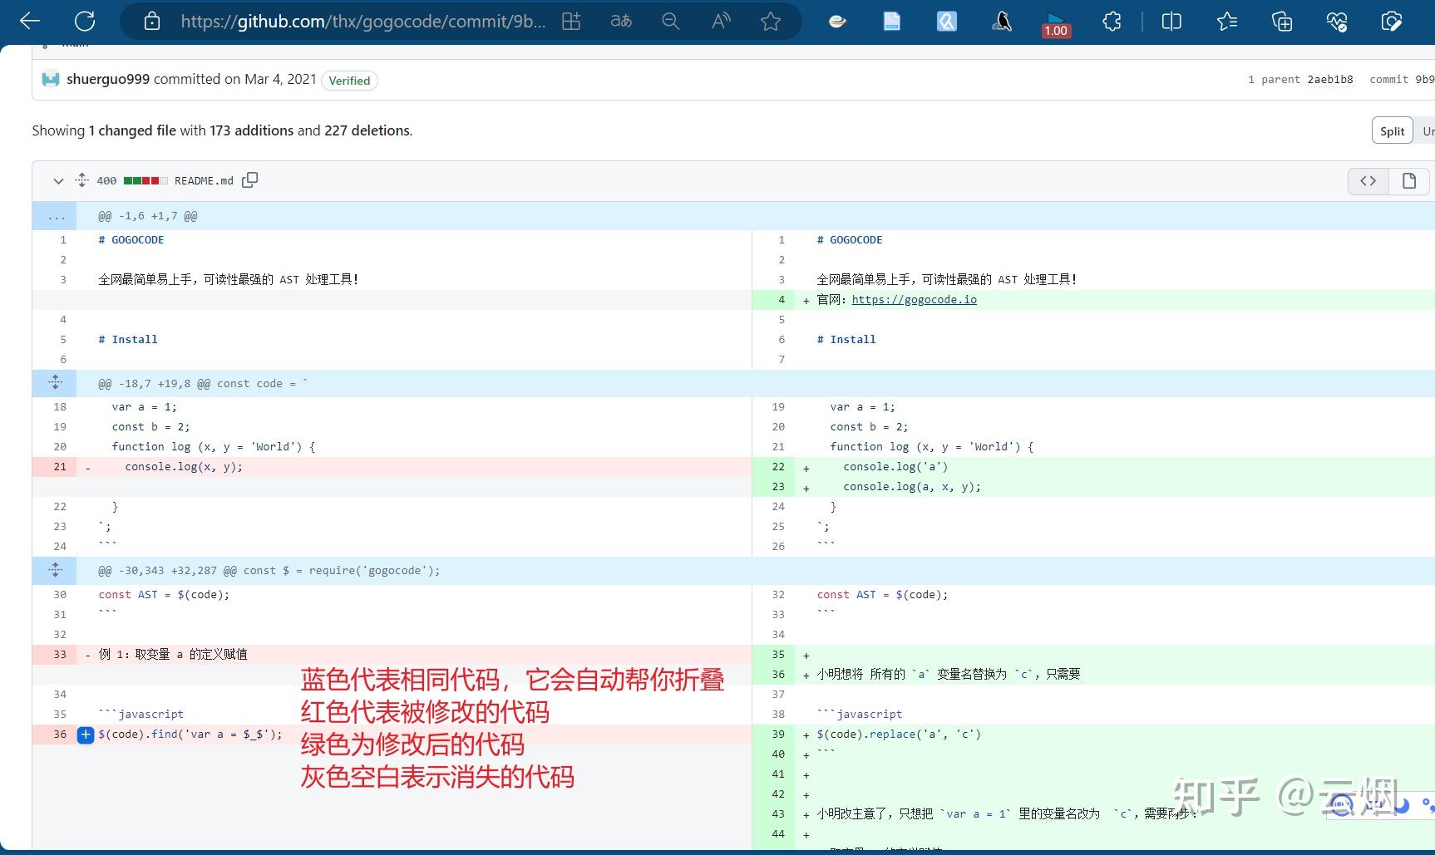Add a comment on line 36 with plus button
Viewport: 1435px width, 855px height.
coord(86,735)
